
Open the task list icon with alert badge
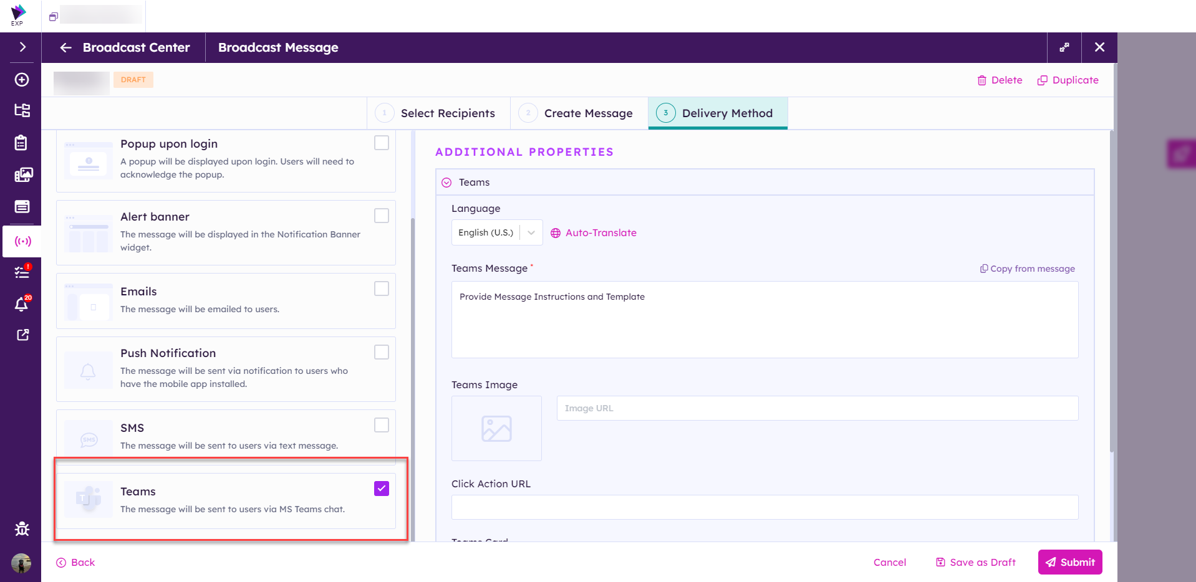coord(22,272)
